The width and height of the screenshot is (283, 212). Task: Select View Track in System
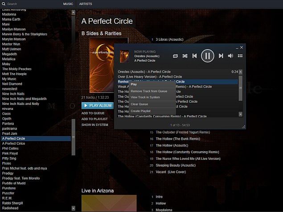152,97
